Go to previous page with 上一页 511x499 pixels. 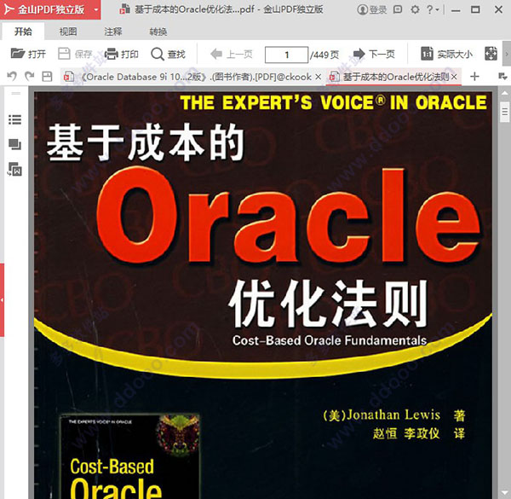[232, 54]
